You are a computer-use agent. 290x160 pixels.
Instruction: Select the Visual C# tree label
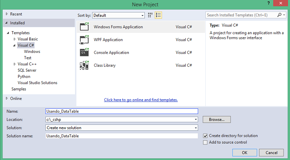point(26,45)
